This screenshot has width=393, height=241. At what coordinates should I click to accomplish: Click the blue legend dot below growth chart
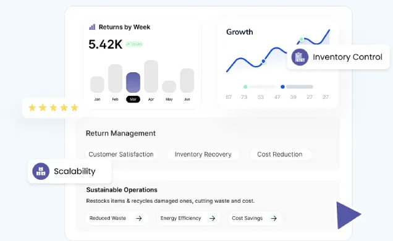coord(283,87)
